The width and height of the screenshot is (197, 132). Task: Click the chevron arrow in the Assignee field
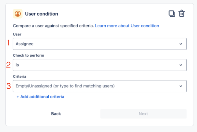click(x=181, y=44)
